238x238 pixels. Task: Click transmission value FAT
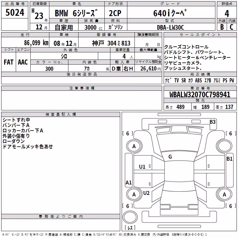9,62
